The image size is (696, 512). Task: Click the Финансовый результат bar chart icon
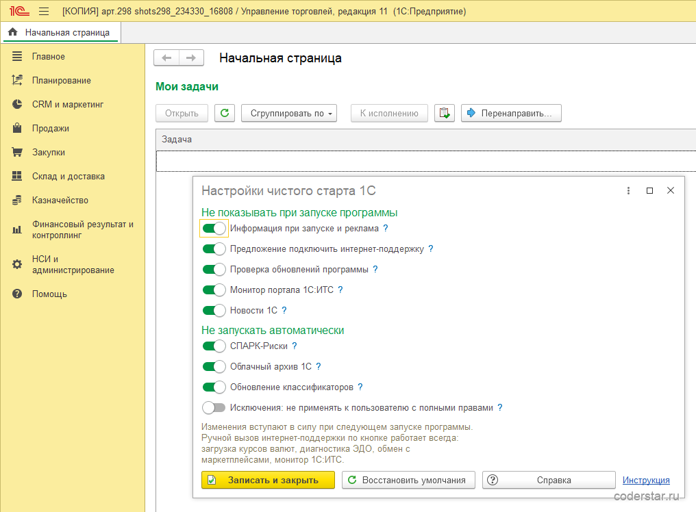coord(17,229)
